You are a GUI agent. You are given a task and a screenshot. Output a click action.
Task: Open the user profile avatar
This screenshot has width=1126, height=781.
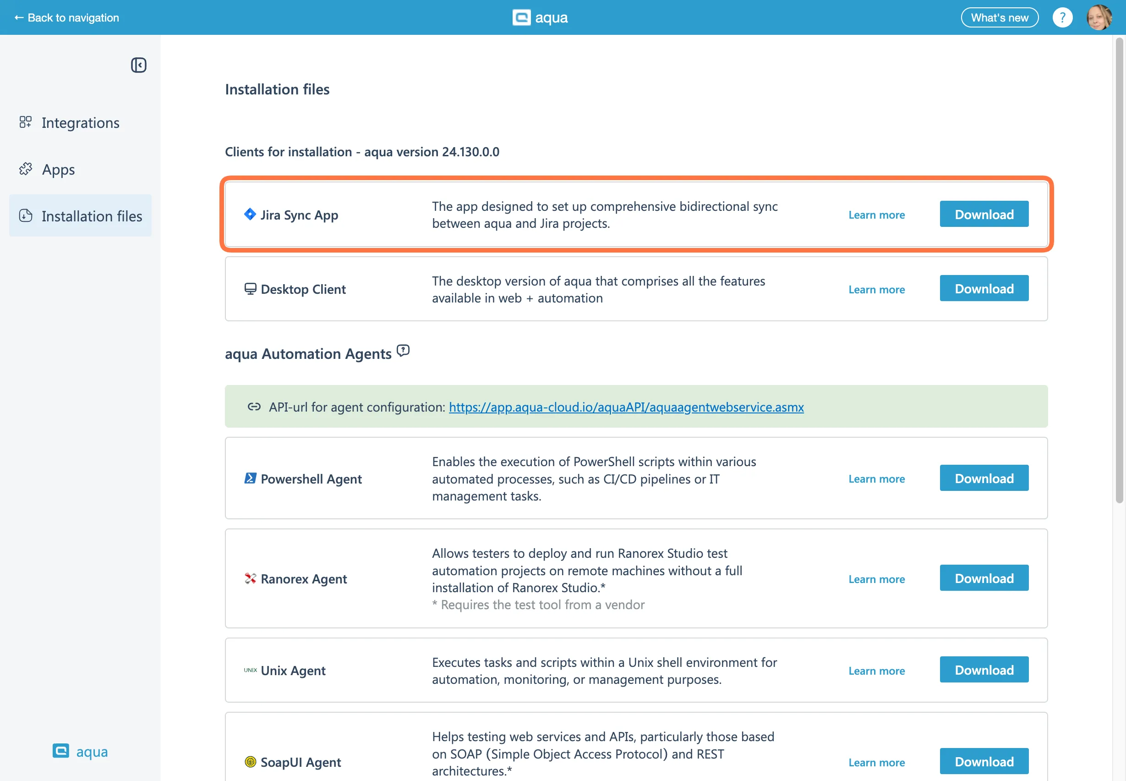tap(1099, 17)
